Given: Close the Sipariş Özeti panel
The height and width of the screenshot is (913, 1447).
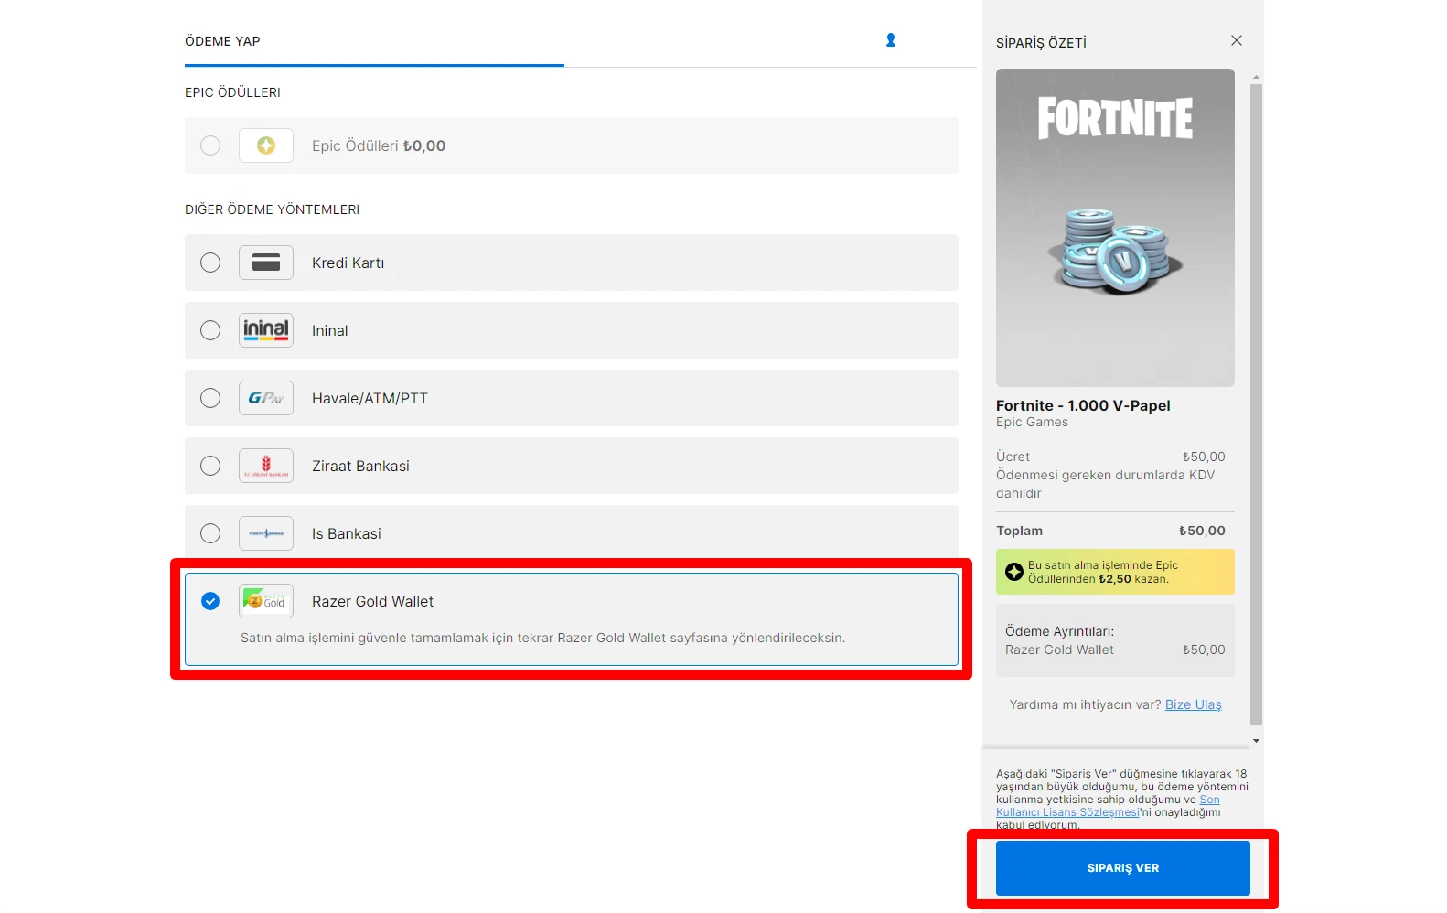Looking at the screenshot, I should [1237, 40].
